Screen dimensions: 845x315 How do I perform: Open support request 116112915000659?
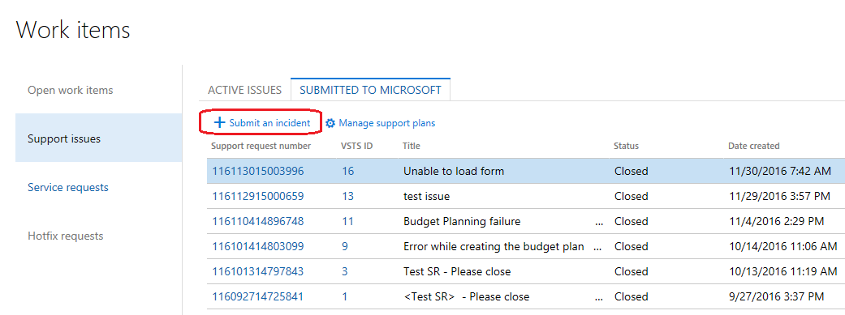point(257,196)
